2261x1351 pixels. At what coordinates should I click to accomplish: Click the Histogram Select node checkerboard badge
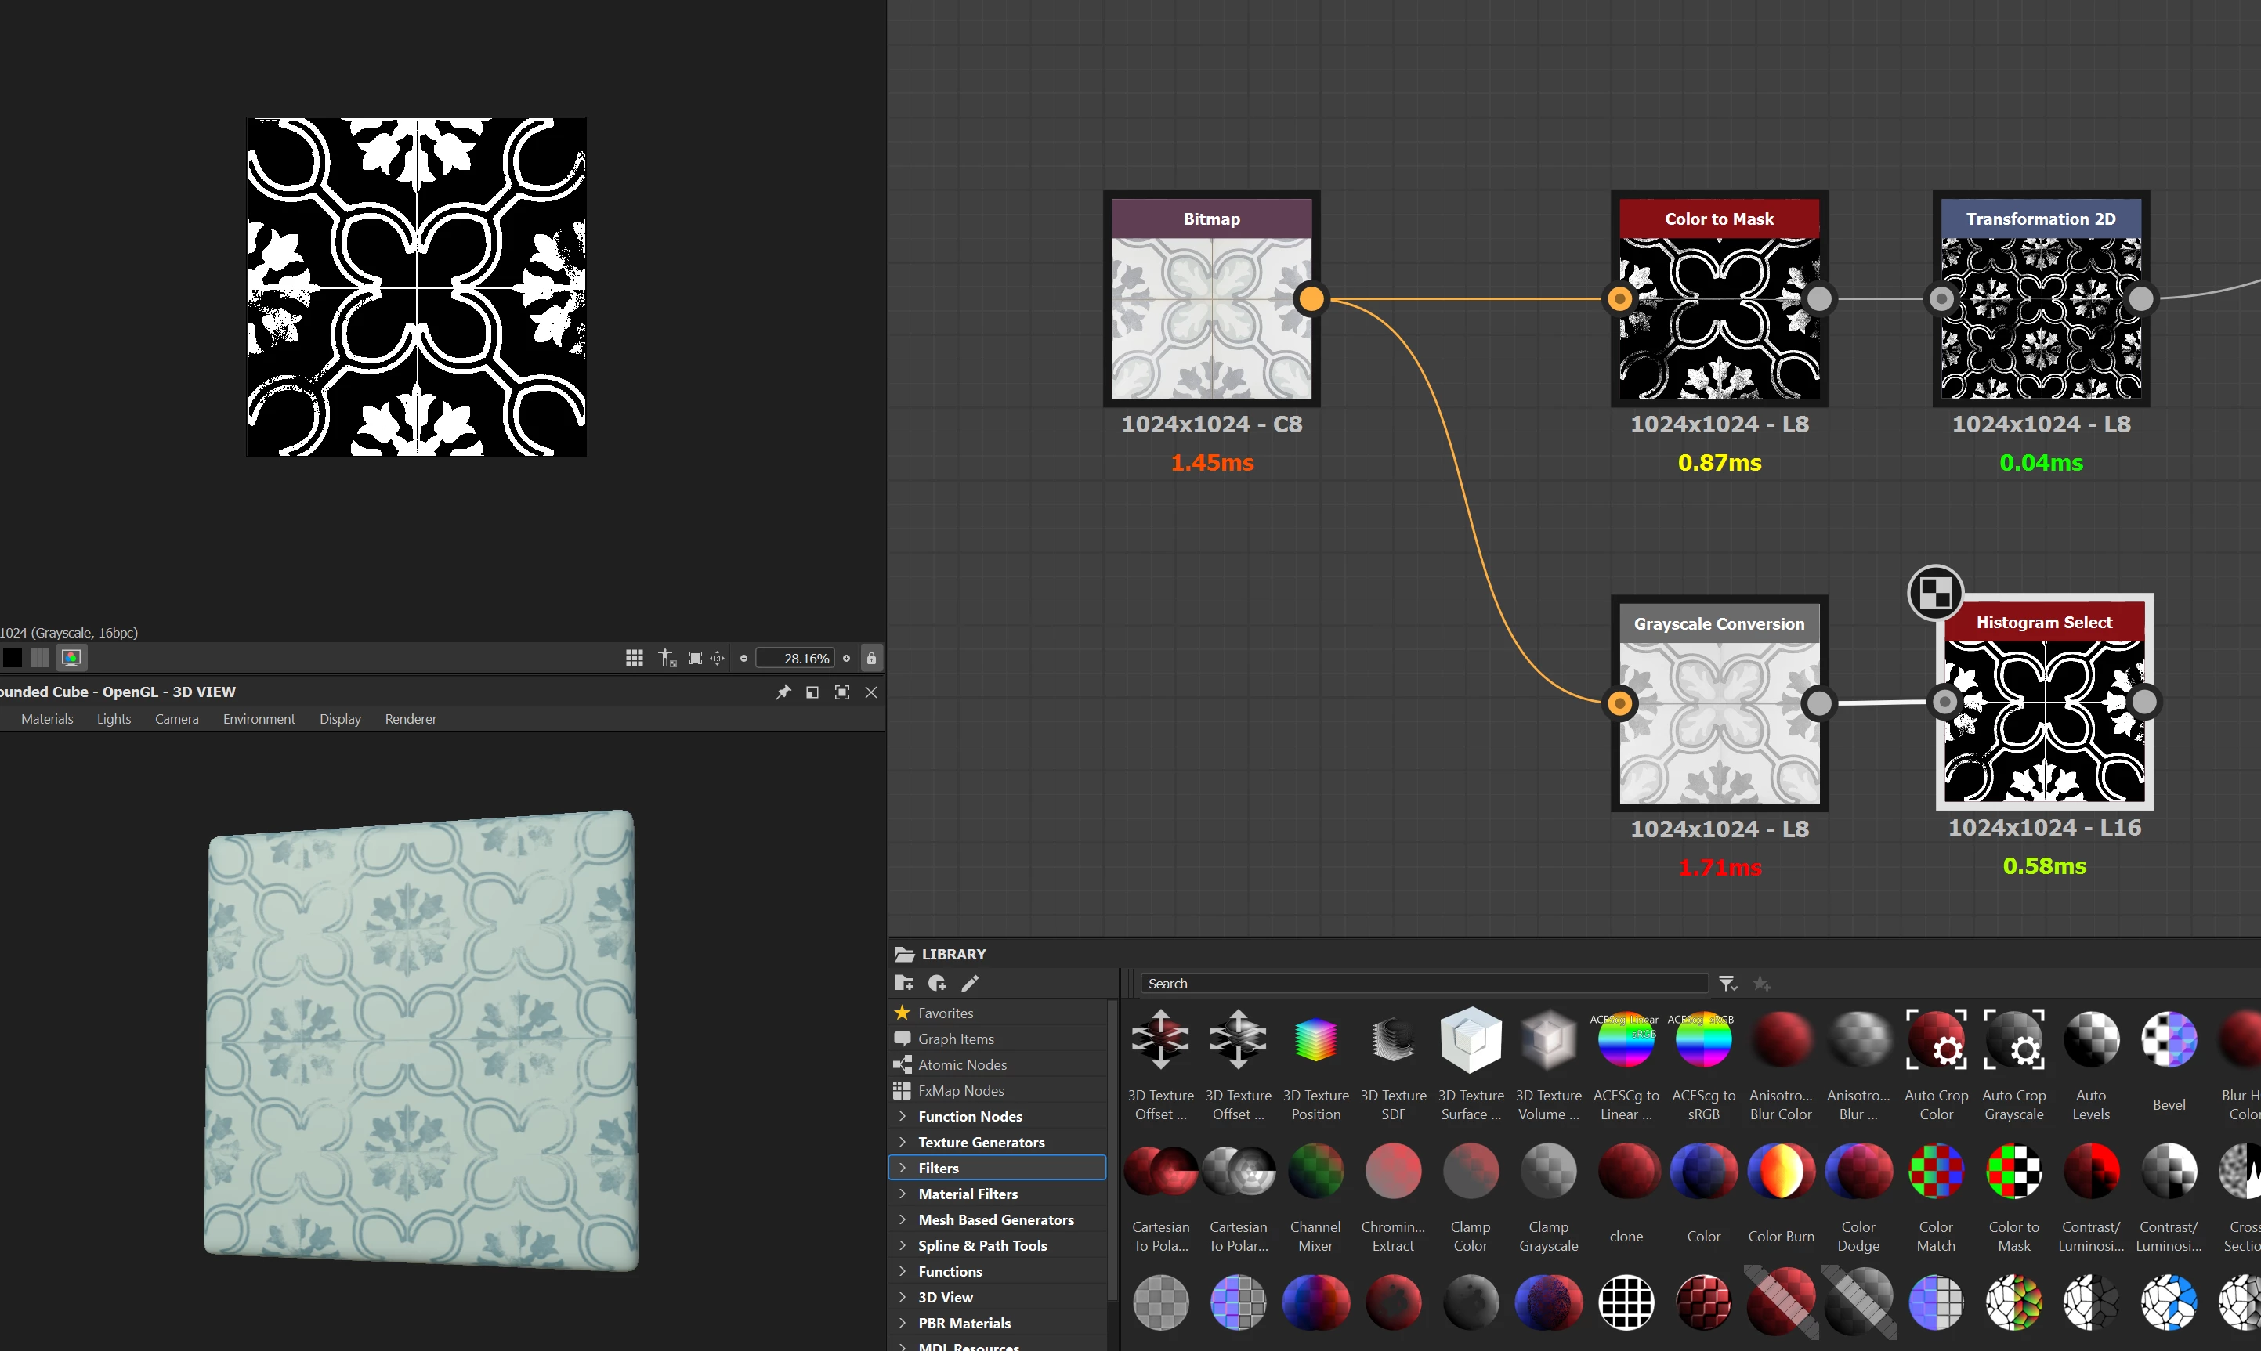coord(1934,593)
